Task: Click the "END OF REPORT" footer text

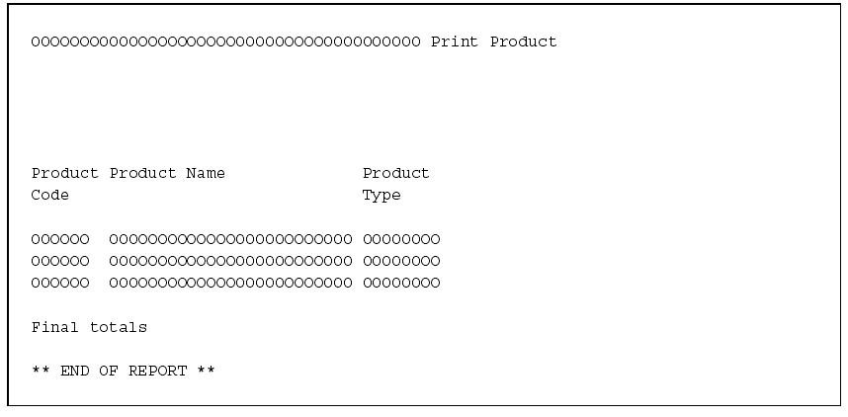Action: click(124, 372)
